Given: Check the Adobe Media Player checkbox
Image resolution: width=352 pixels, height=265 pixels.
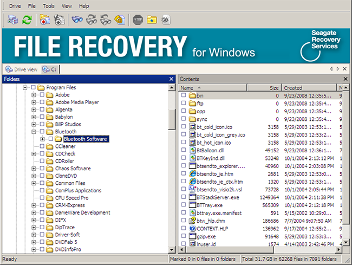Looking at the screenshot, I should pyautogui.click(x=42, y=102).
